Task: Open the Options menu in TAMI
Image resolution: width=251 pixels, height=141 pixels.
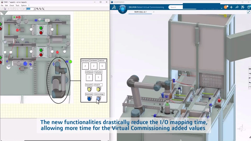Action: 24,5
